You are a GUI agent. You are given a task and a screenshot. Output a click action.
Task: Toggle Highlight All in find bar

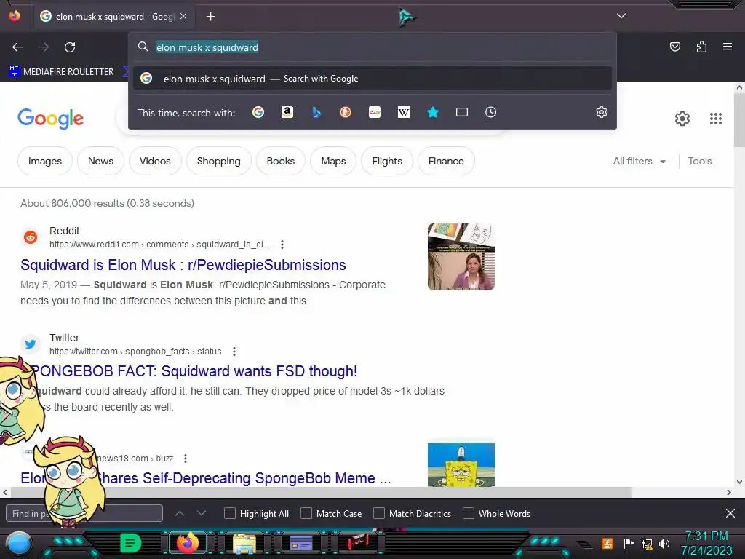click(x=230, y=513)
